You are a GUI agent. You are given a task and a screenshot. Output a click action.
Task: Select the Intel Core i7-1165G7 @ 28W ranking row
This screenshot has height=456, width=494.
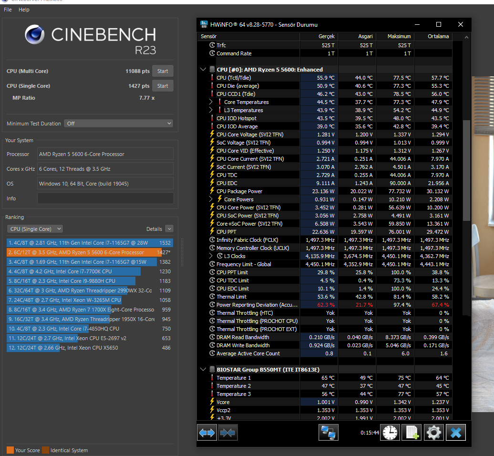click(90, 243)
